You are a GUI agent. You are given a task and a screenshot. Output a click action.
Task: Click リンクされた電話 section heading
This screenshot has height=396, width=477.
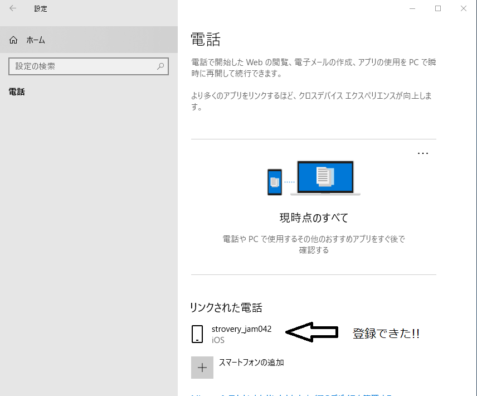coord(226,308)
